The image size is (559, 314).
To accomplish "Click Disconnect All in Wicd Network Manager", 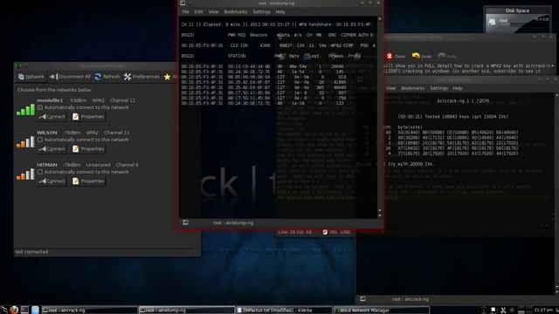I will click(70, 77).
